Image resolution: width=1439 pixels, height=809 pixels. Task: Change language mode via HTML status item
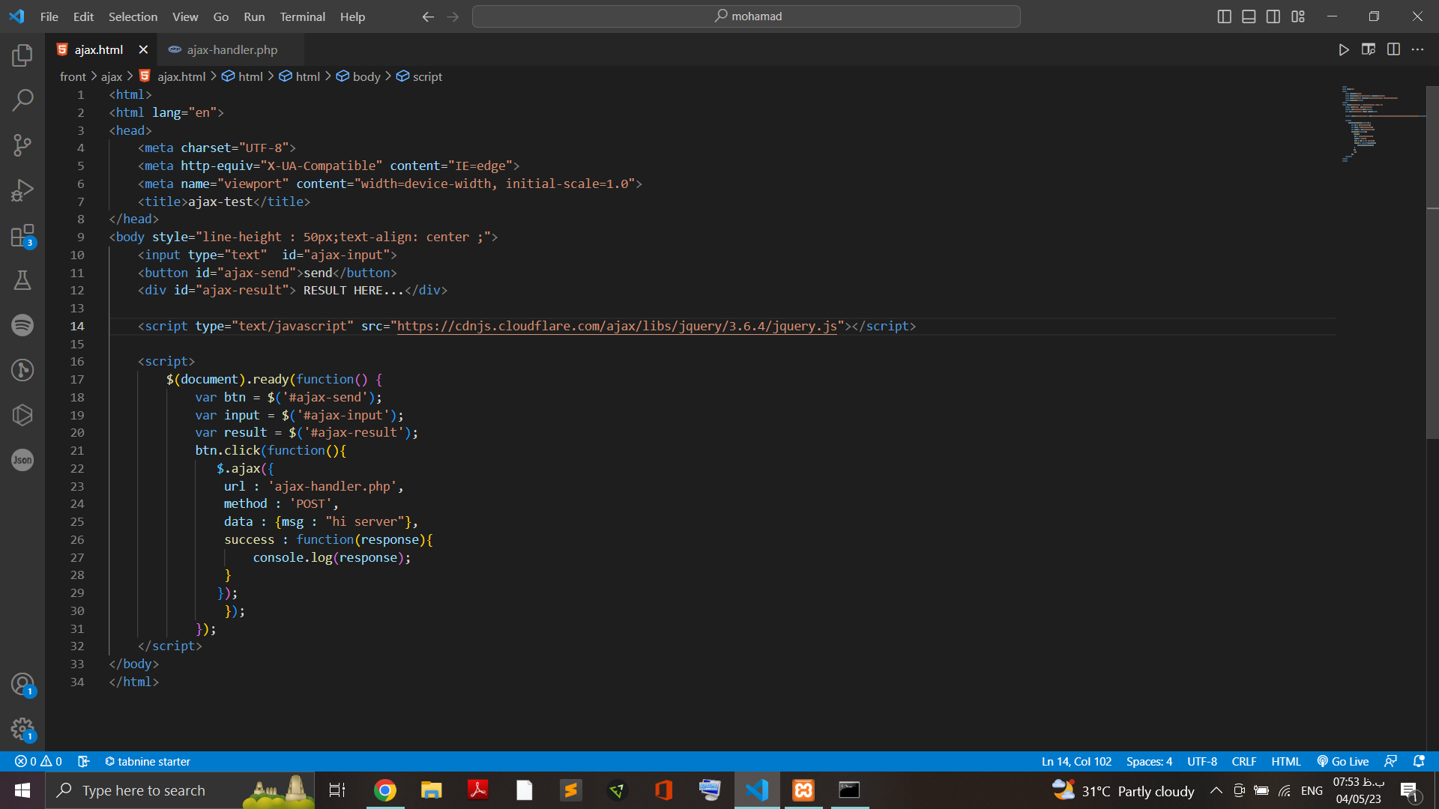pos(1286,761)
